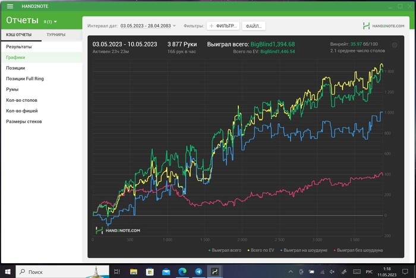Open Позиции report
Viewport: 416px width, 278px height.
point(42,68)
